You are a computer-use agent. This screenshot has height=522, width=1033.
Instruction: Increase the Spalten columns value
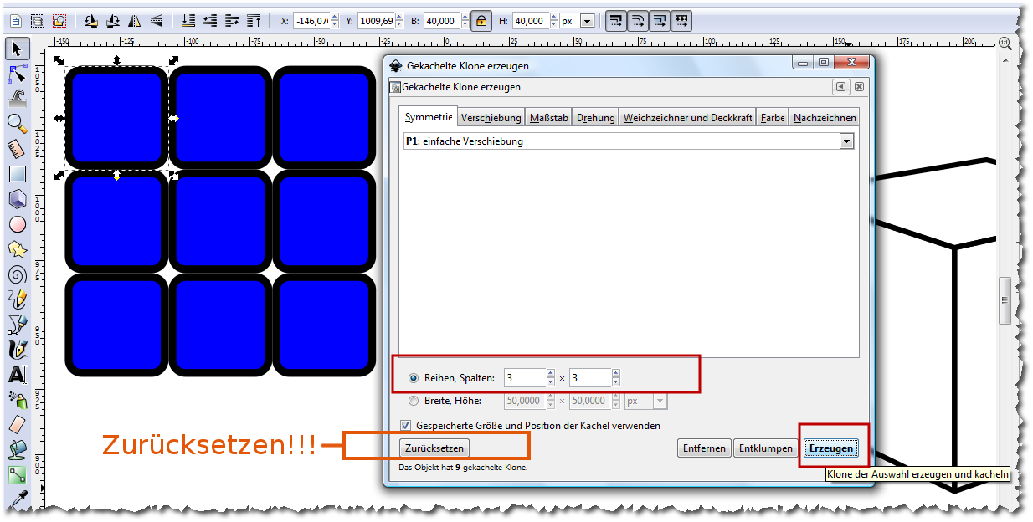(615, 374)
